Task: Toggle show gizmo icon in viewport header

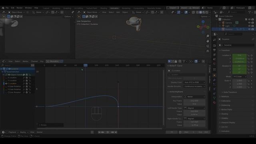Action: (179, 12)
